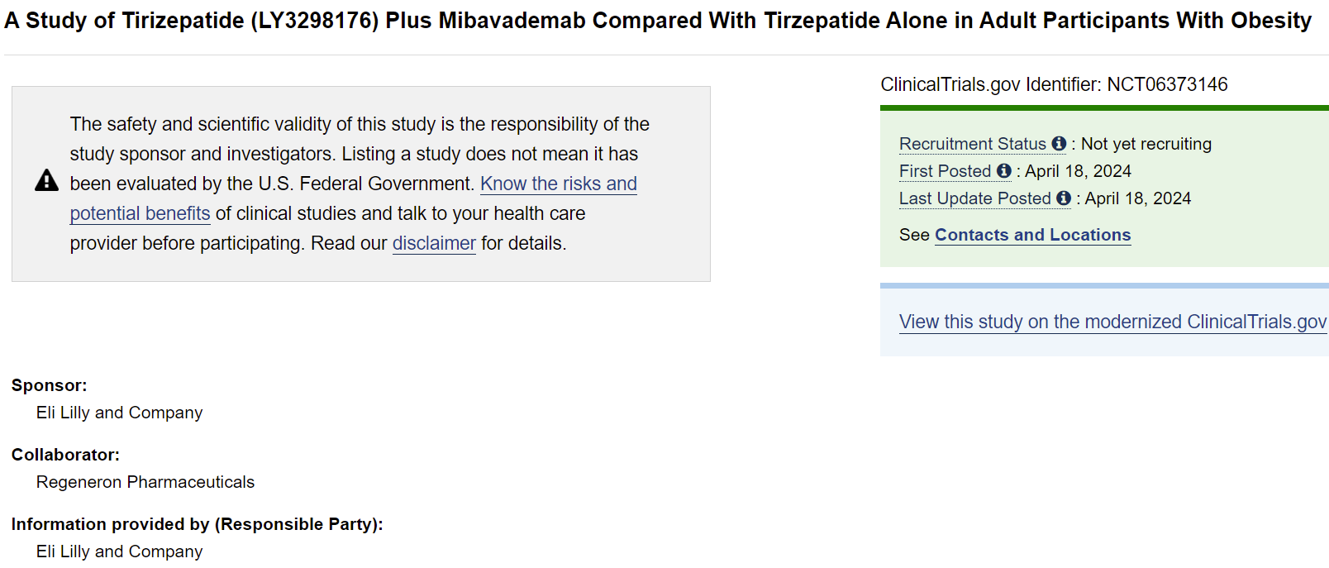Click the Last Update Posted info icon

(1064, 198)
